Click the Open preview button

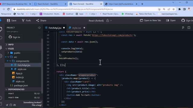171,20
